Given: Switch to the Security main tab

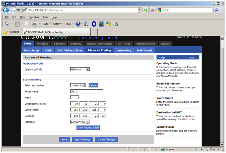Looking at the screenshot, I should point(76,44).
